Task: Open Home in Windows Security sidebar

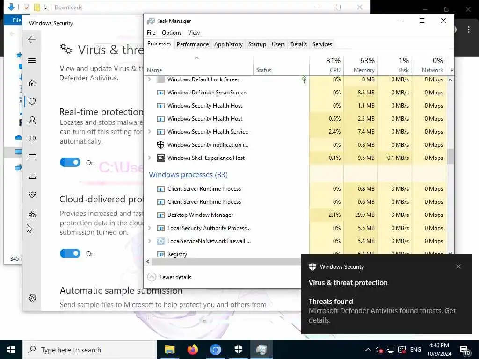Action: point(32,83)
